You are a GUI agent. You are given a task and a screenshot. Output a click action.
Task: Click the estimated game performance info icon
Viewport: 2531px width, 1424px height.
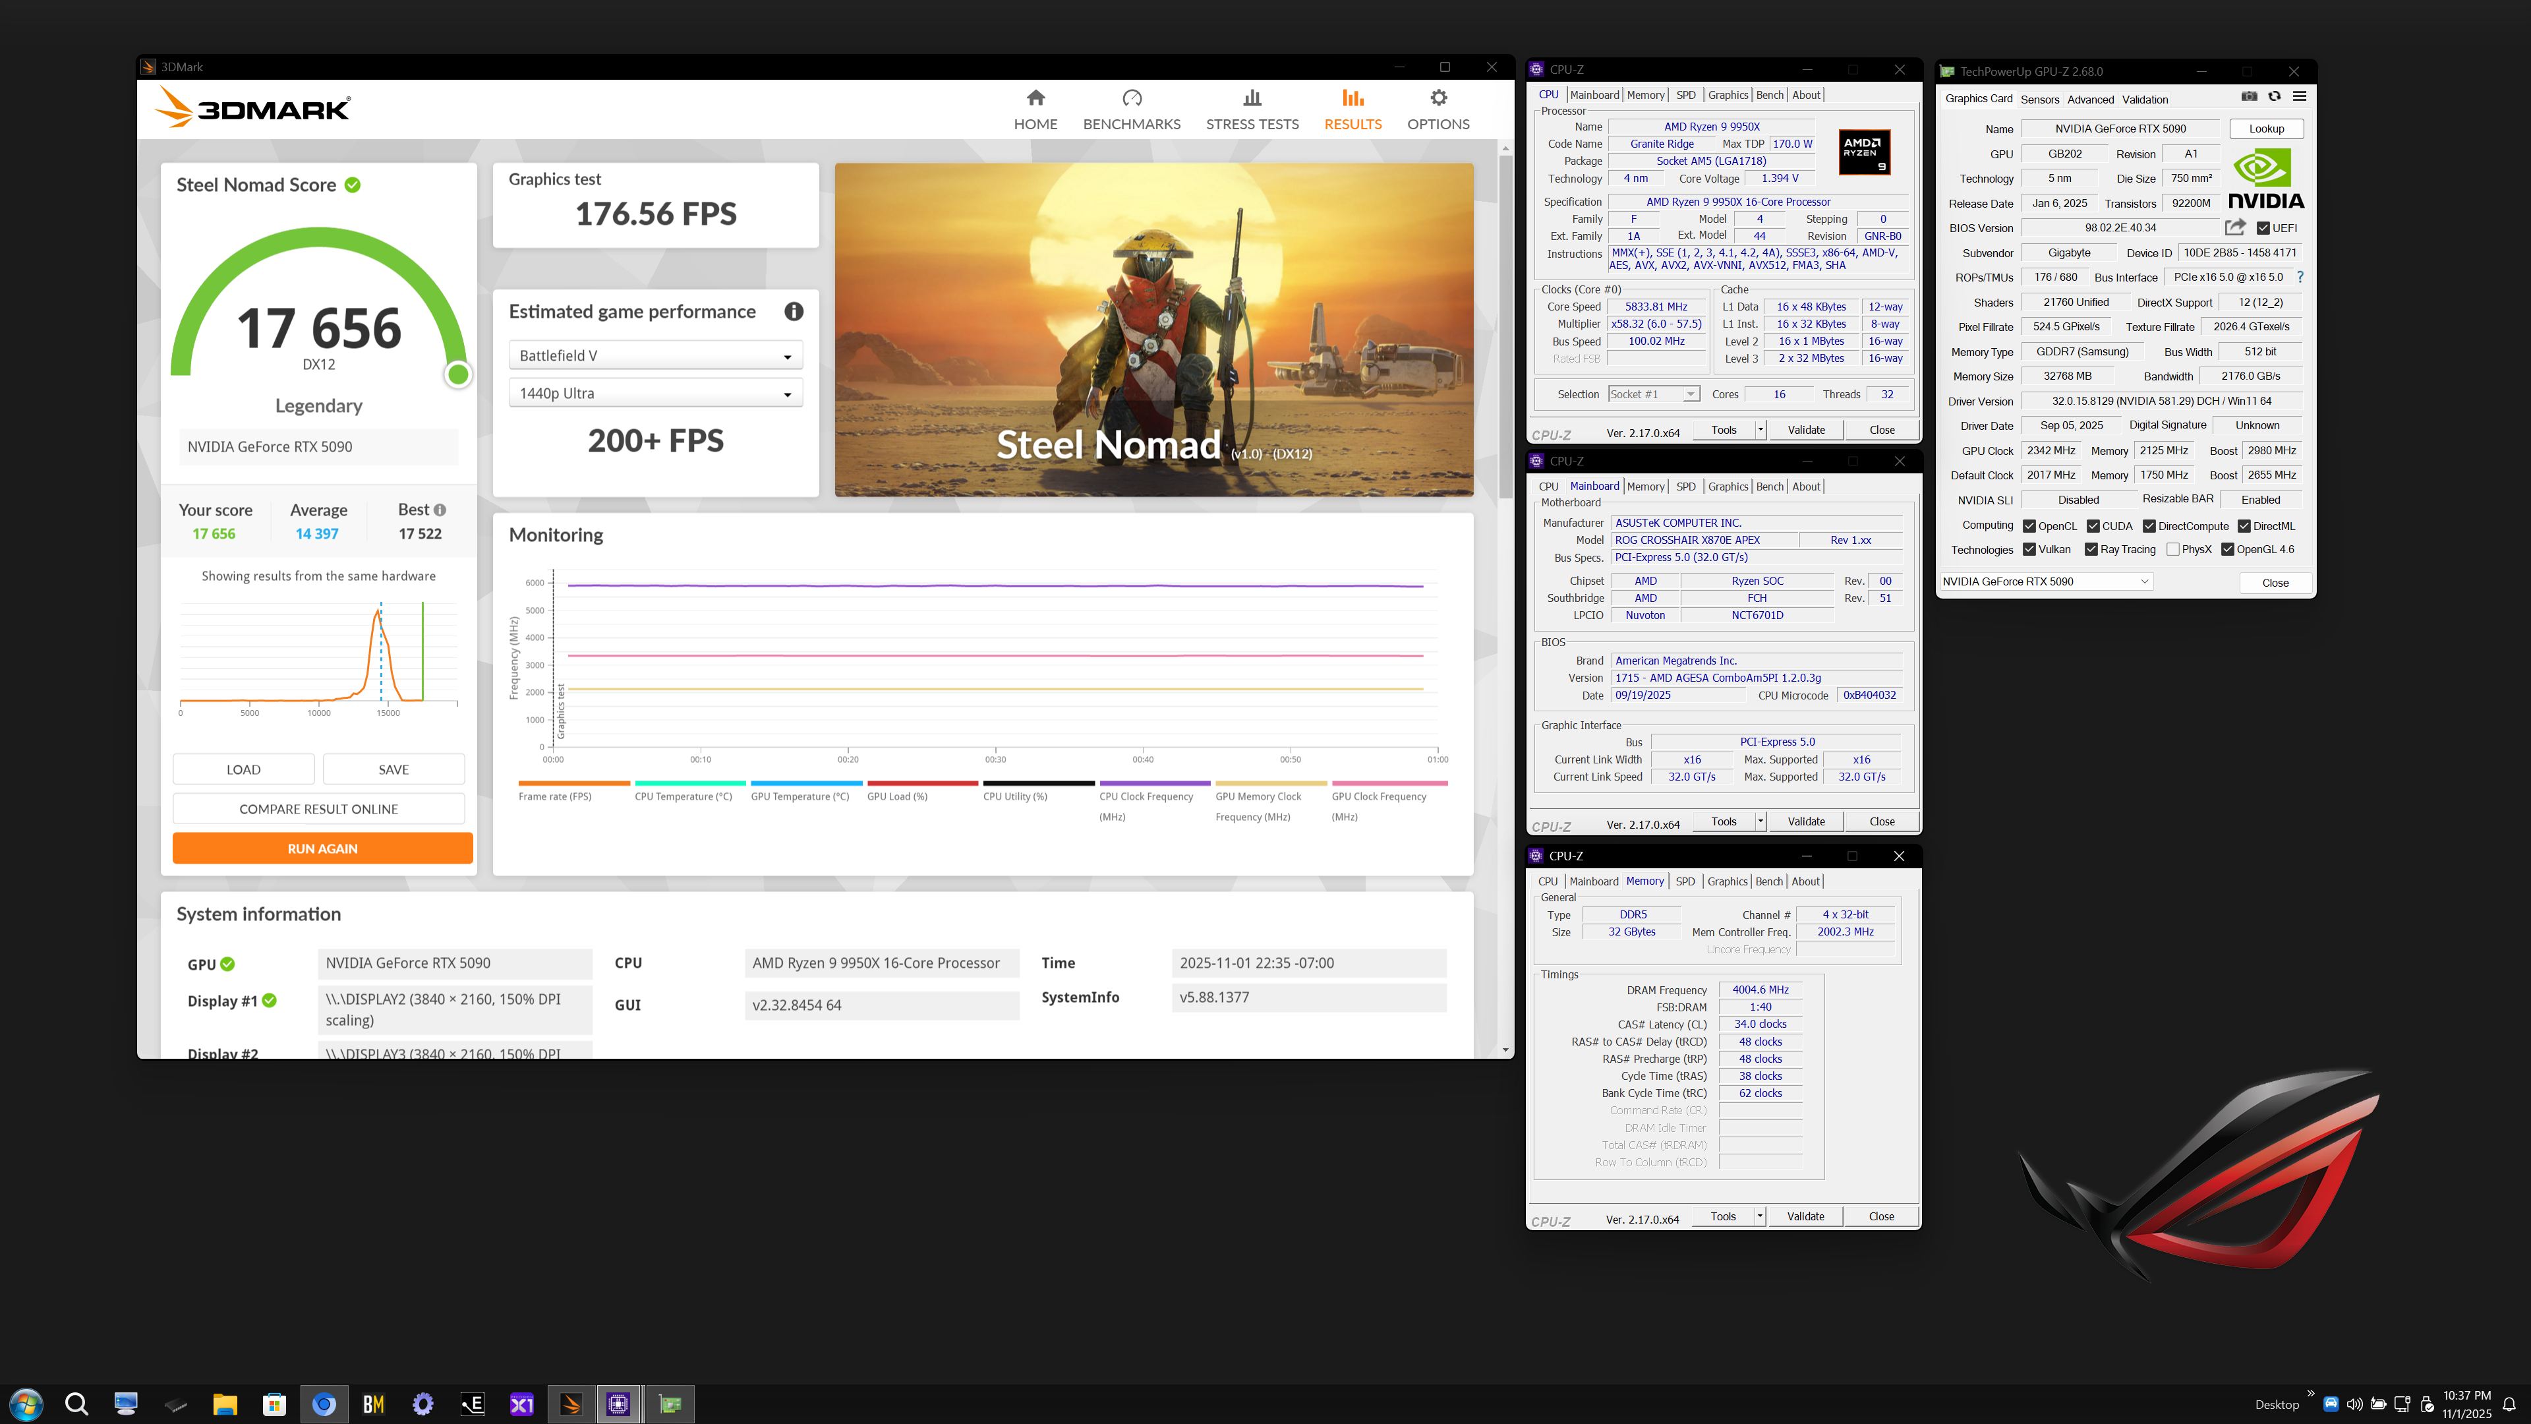pos(793,312)
